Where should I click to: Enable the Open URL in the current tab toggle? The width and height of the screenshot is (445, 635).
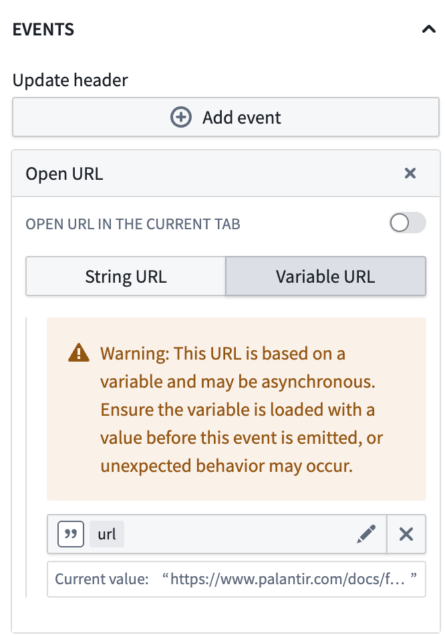(x=408, y=223)
